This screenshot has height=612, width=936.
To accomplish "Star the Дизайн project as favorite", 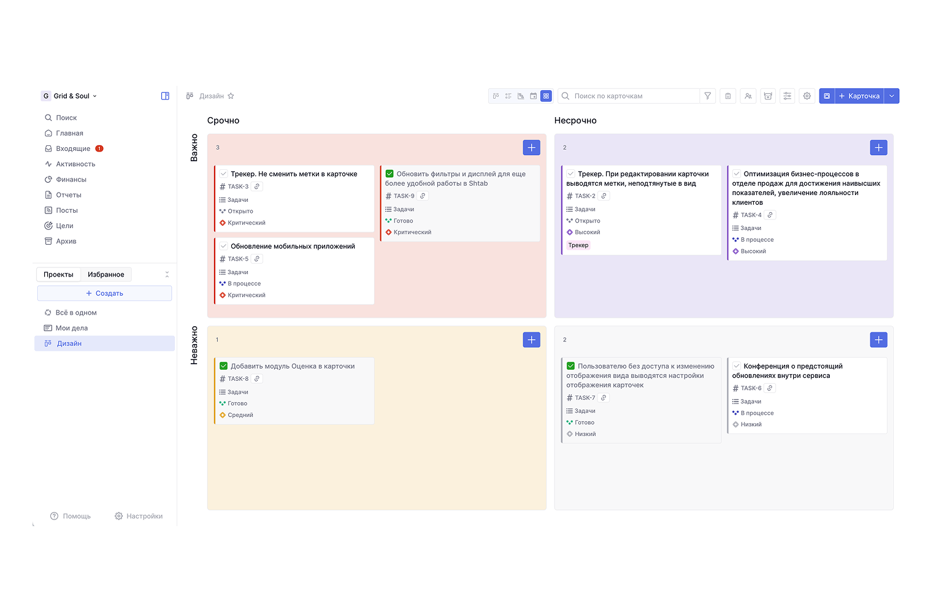I will pyautogui.click(x=231, y=96).
